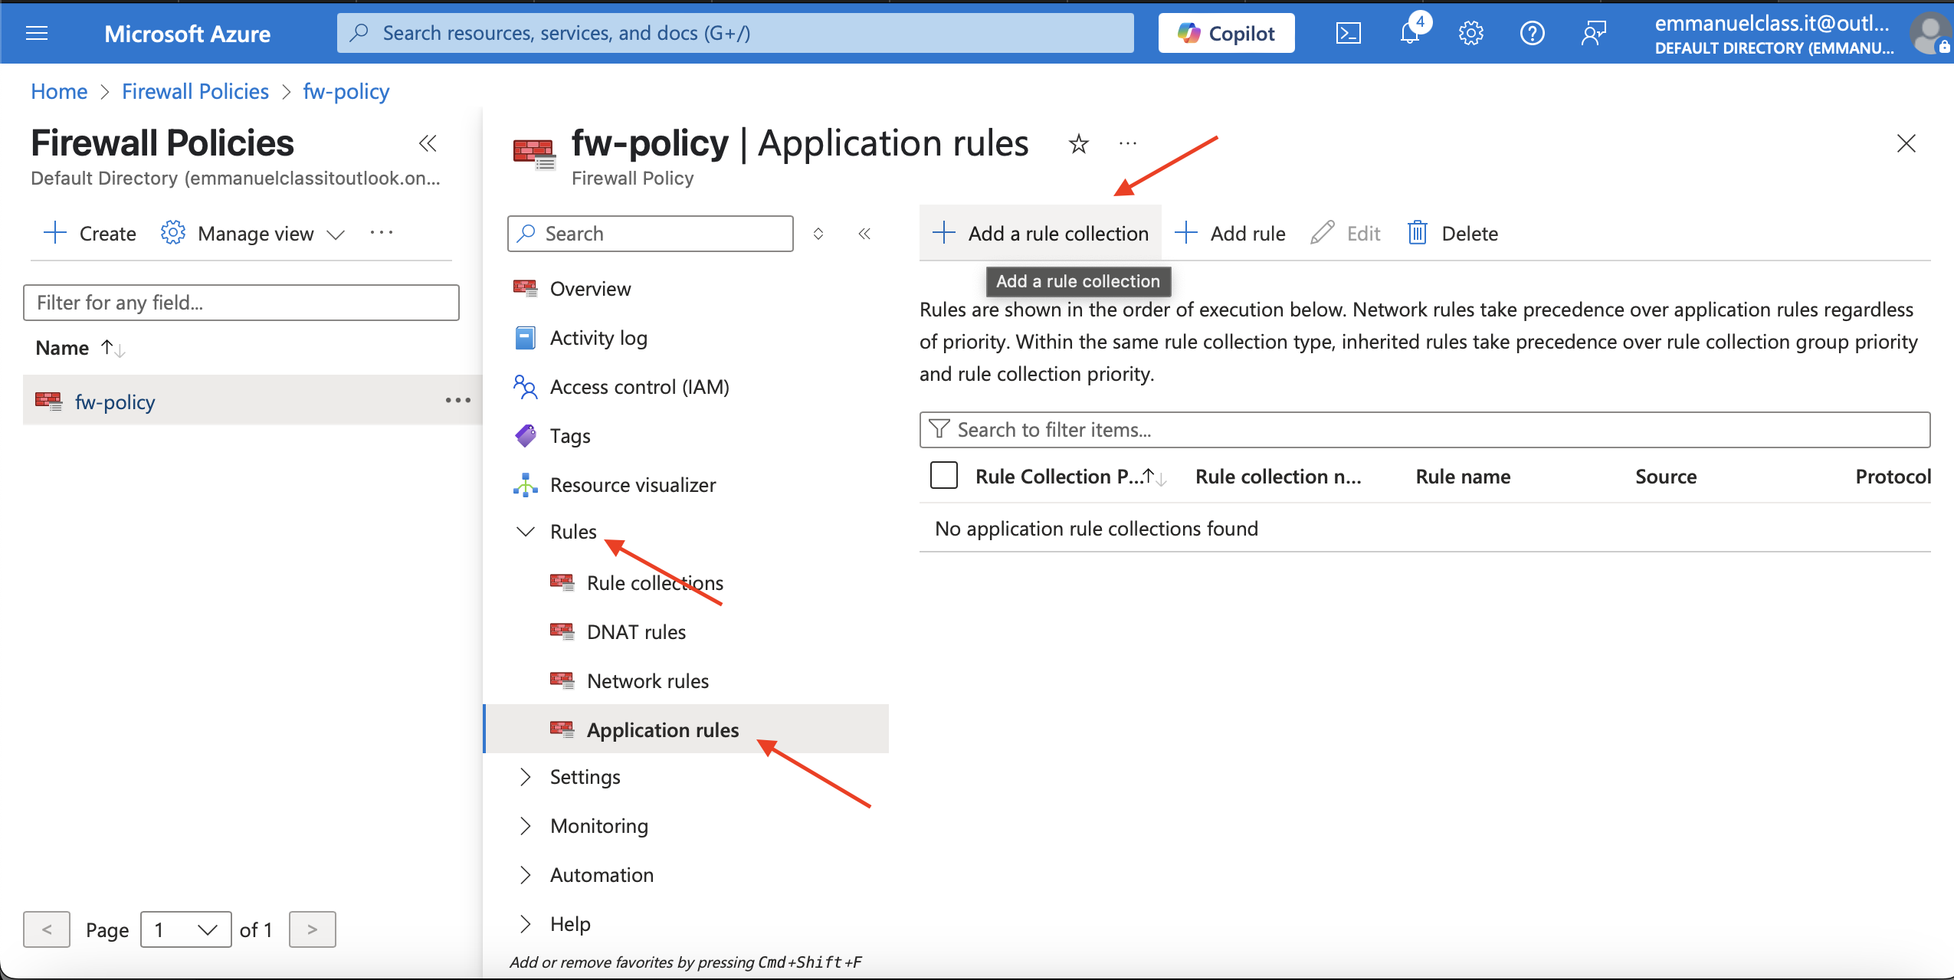Open more actions ellipsis next to title

(1127, 143)
